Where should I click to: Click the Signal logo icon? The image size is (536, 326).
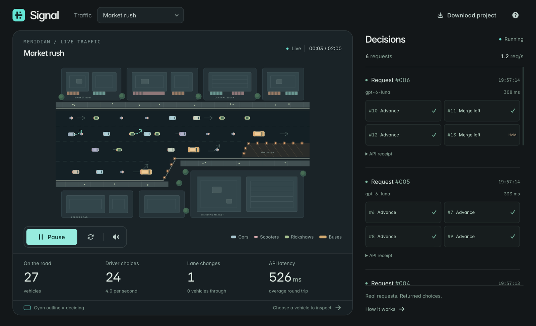[x=19, y=15]
